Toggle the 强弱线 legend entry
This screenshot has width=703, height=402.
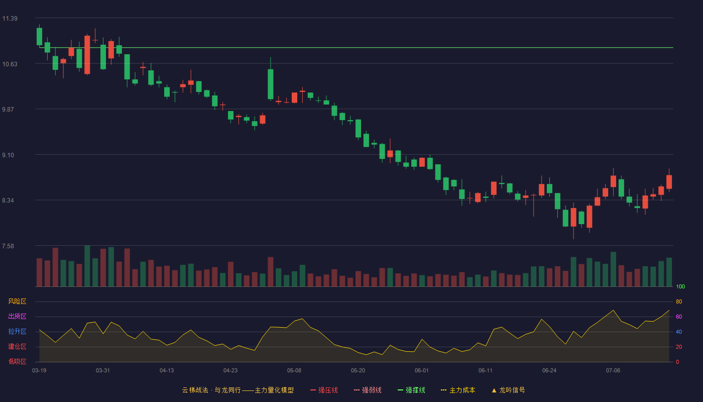point(368,390)
